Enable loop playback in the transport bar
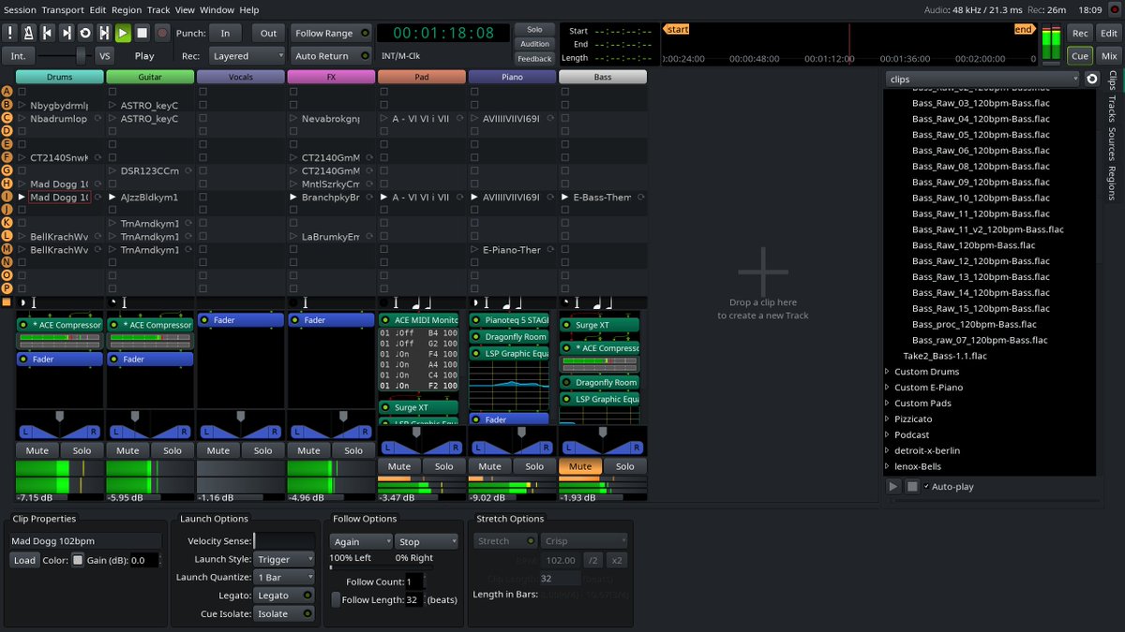 tap(85, 33)
